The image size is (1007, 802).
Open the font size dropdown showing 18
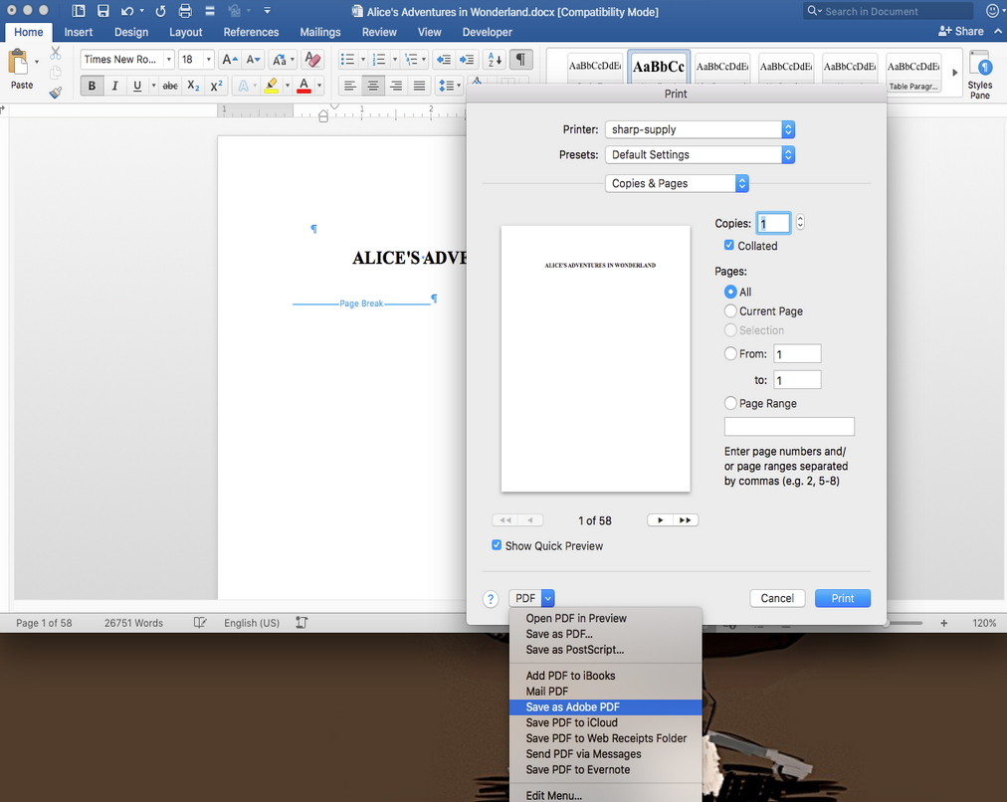point(208,60)
